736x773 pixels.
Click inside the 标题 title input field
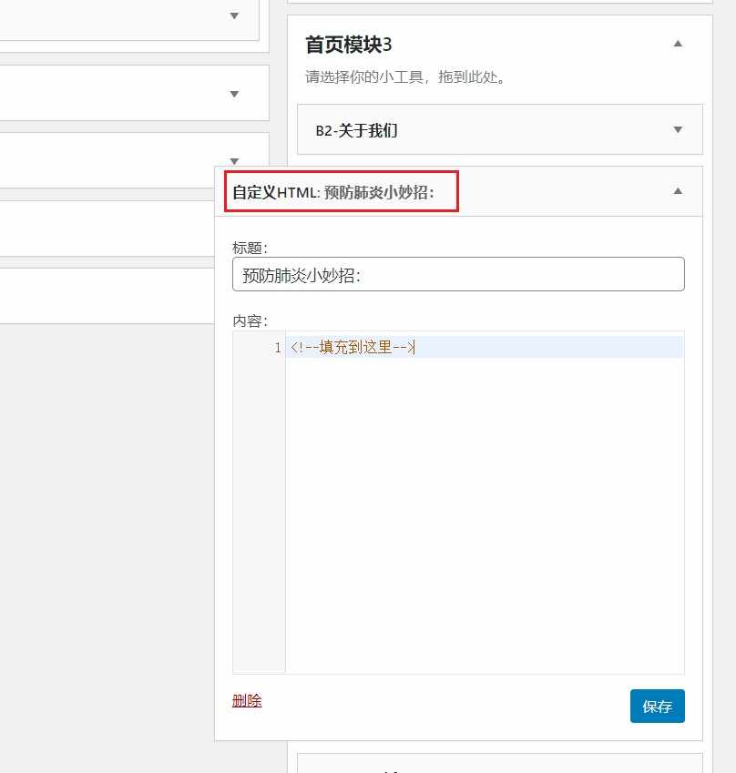point(458,274)
